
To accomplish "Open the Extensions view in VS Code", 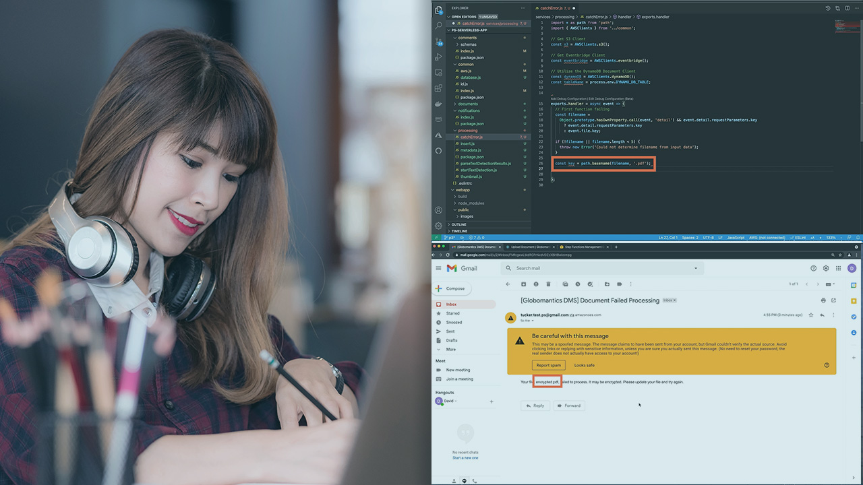I will [x=438, y=88].
